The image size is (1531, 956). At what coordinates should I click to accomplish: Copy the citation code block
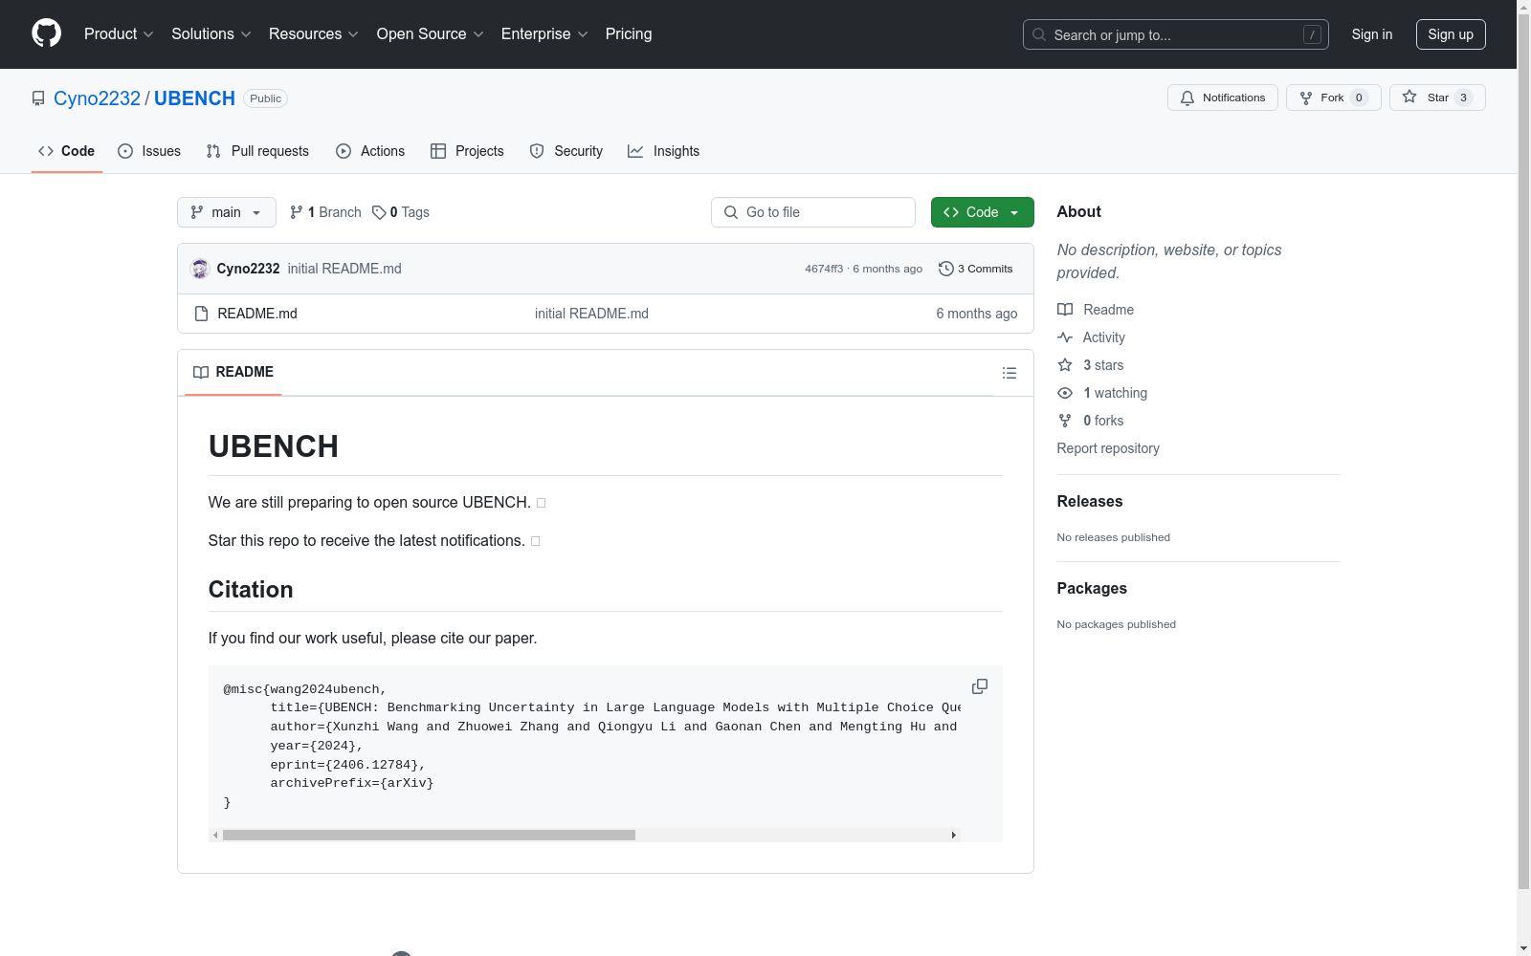click(980, 686)
